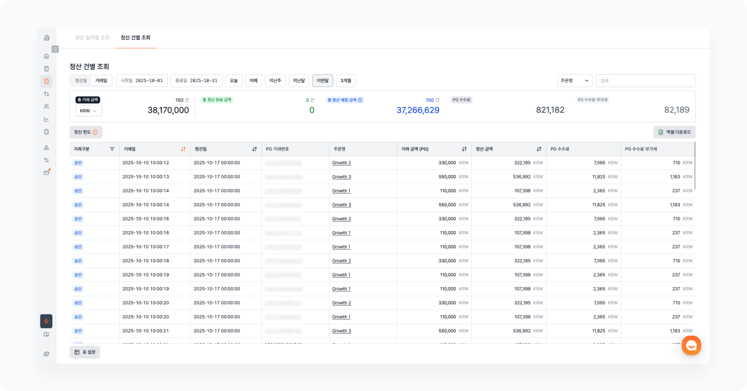Viewport: 747px width, 391px height.
Task: Toggle the sidebar collapse button
Action: click(55, 49)
